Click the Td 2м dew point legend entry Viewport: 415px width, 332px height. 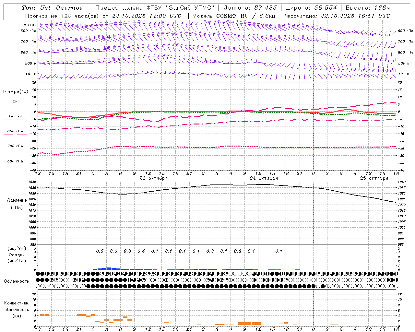[x=15, y=116]
